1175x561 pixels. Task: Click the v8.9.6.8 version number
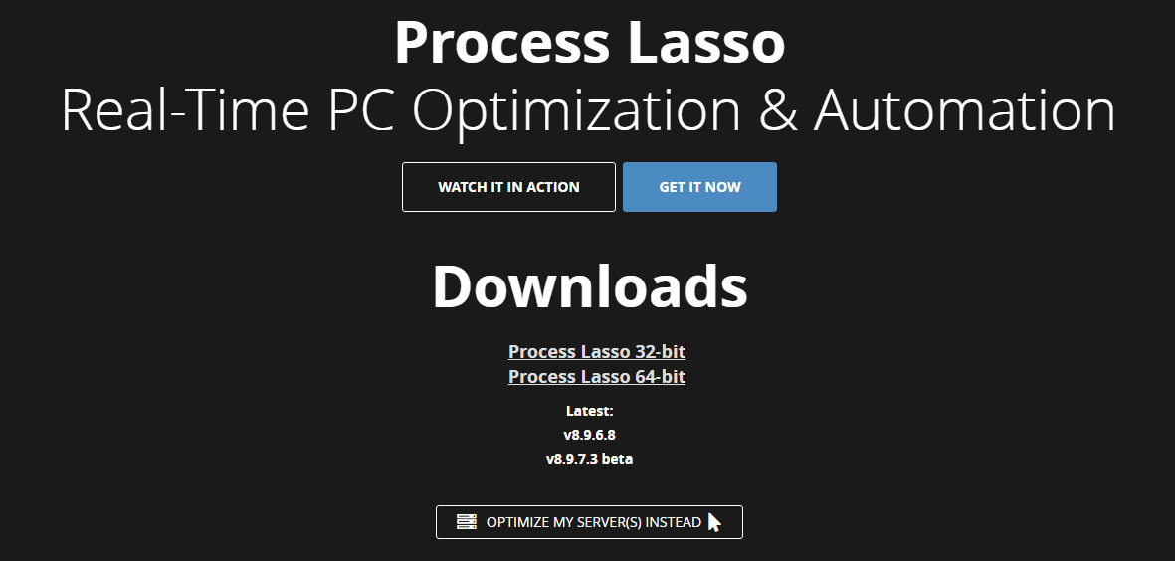point(590,435)
